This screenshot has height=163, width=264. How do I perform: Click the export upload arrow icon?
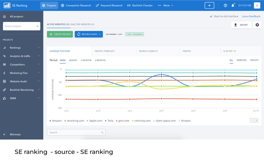click(x=236, y=25)
